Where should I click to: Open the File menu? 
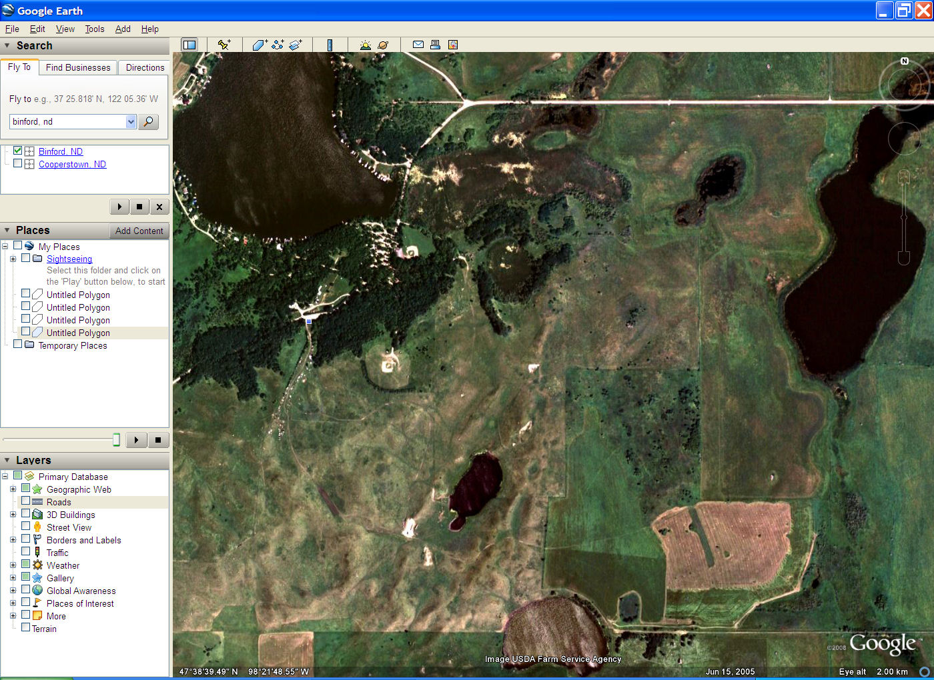click(x=12, y=29)
